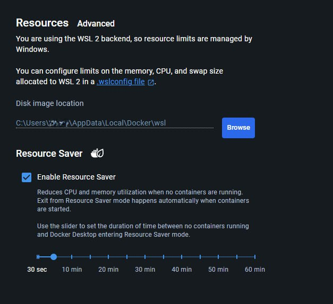The height and width of the screenshot is (304, 333).
Task: Click the blue Resource Saver slider handle
Action: [x=54, y=257]
